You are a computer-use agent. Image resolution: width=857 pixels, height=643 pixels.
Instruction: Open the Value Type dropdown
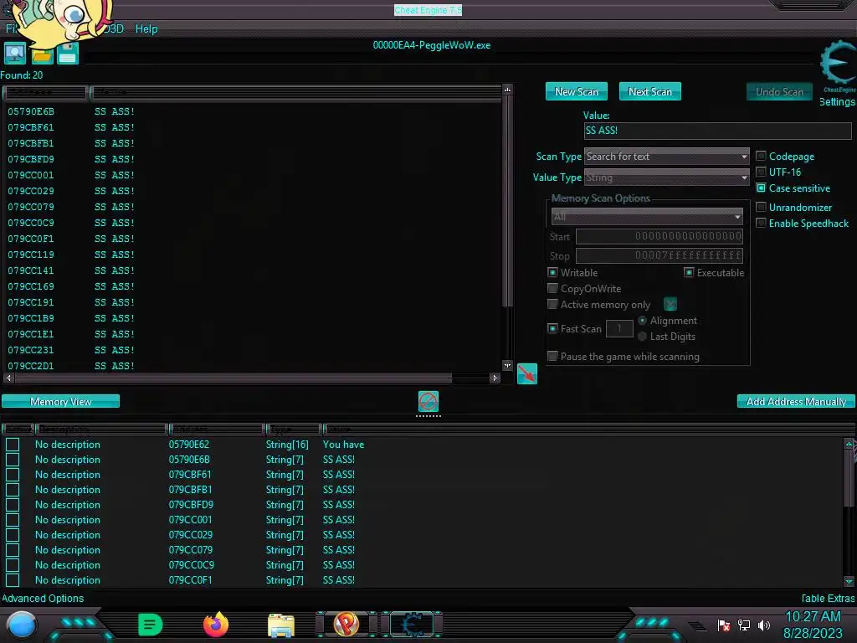click(667, 177)
